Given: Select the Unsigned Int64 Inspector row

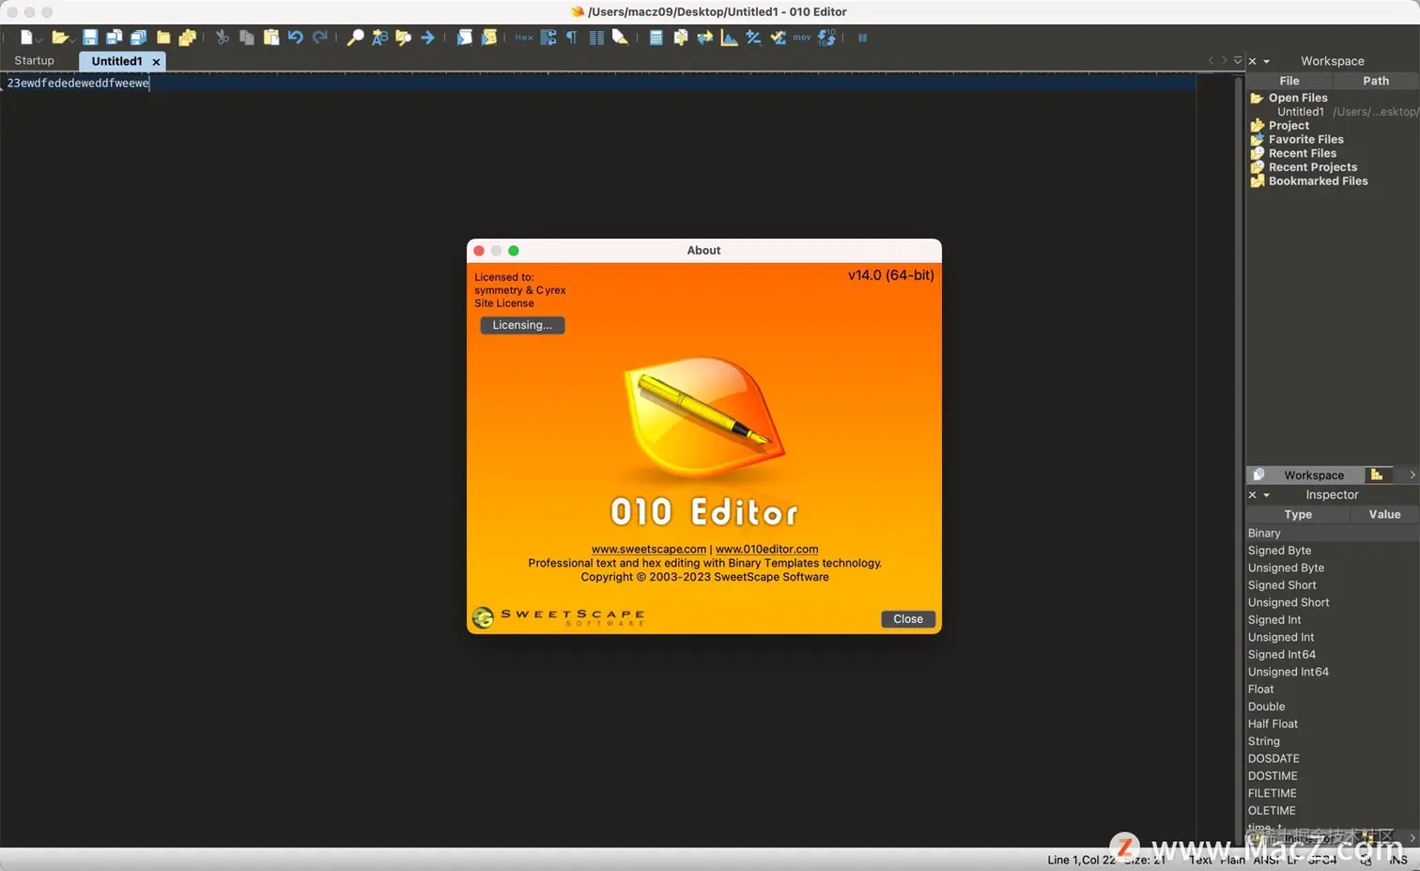Looking at the screenshot, I should point(1333,673).
